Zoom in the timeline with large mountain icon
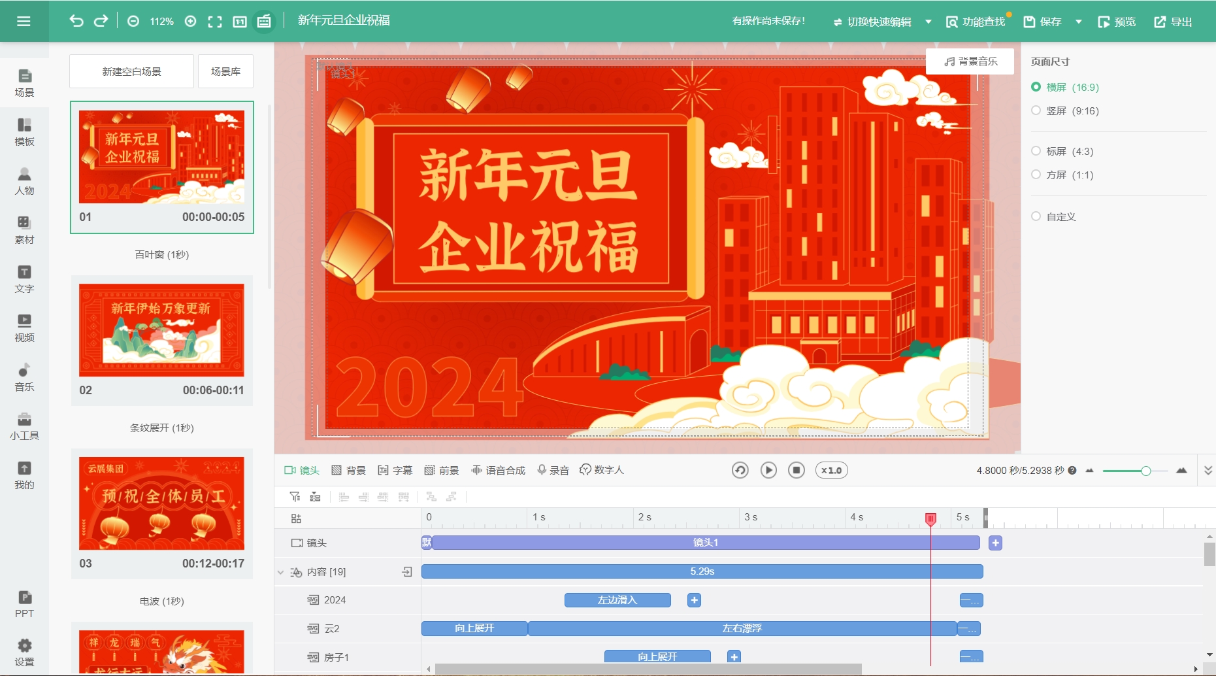 pos(1181,471)
